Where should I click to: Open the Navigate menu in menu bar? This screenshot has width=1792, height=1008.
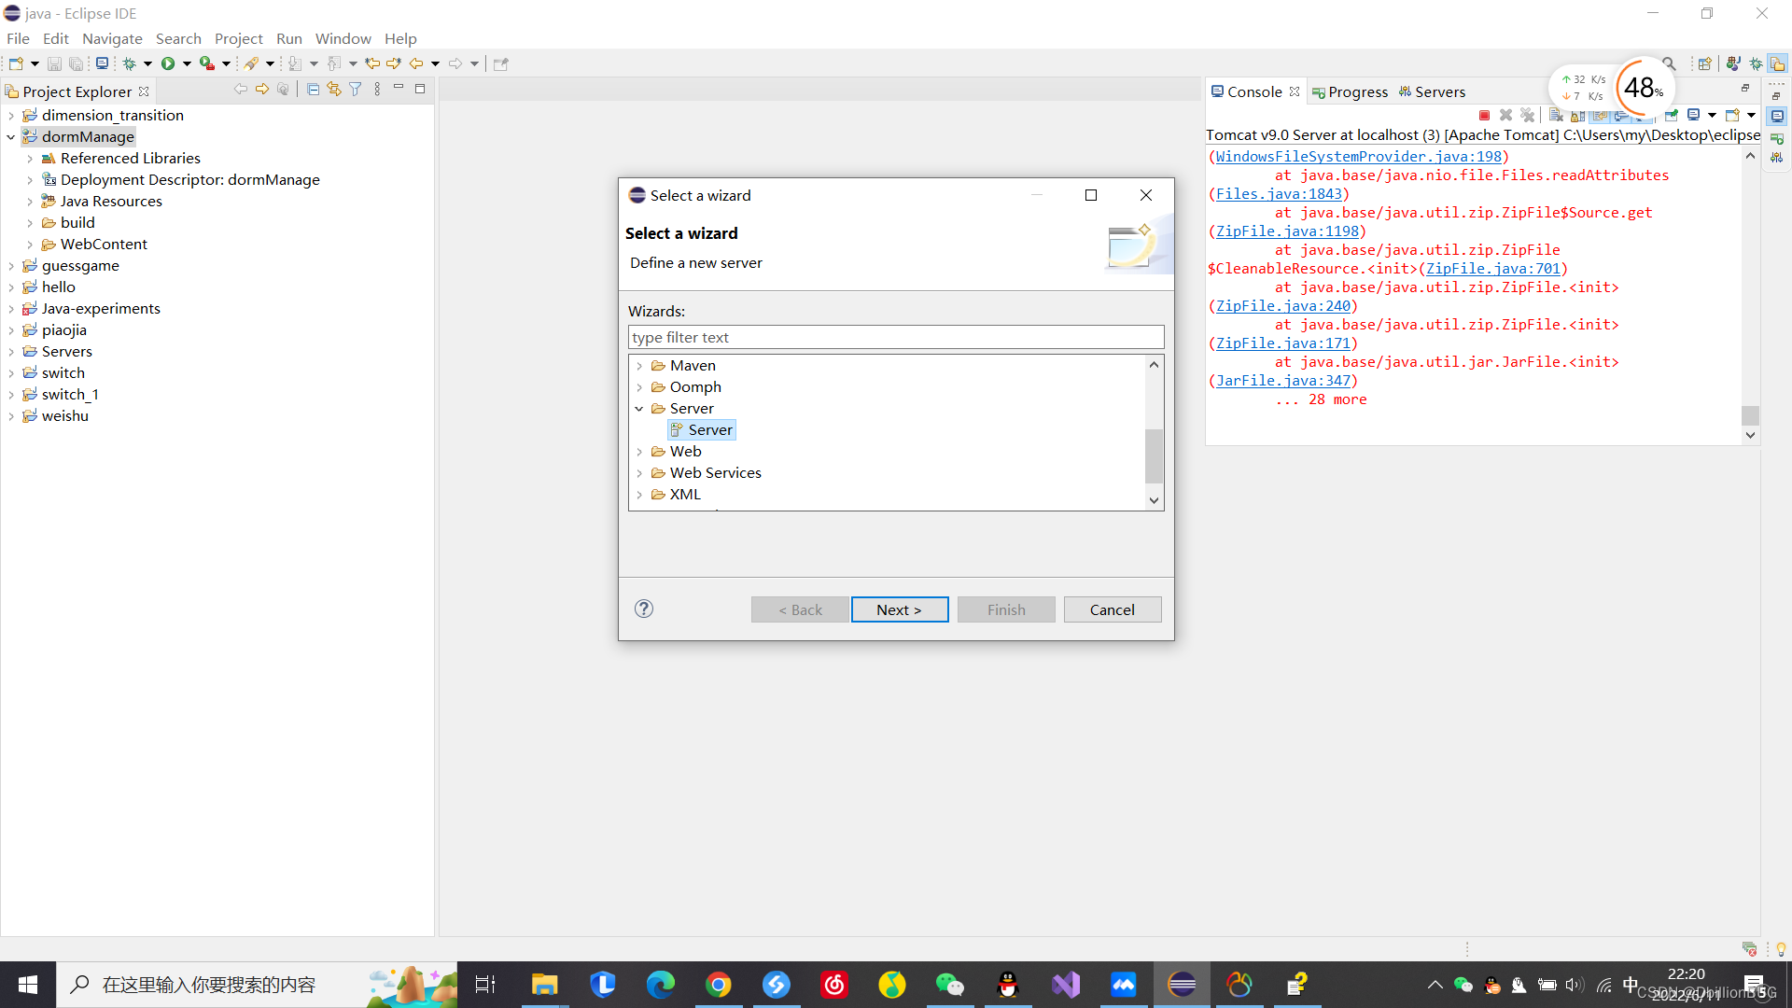pos(112,38)
